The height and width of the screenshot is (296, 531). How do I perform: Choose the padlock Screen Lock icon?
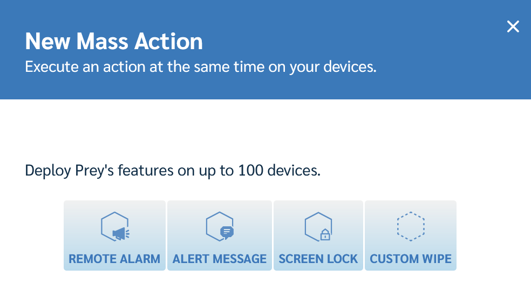pyautogui.click(x=318, y=226)
